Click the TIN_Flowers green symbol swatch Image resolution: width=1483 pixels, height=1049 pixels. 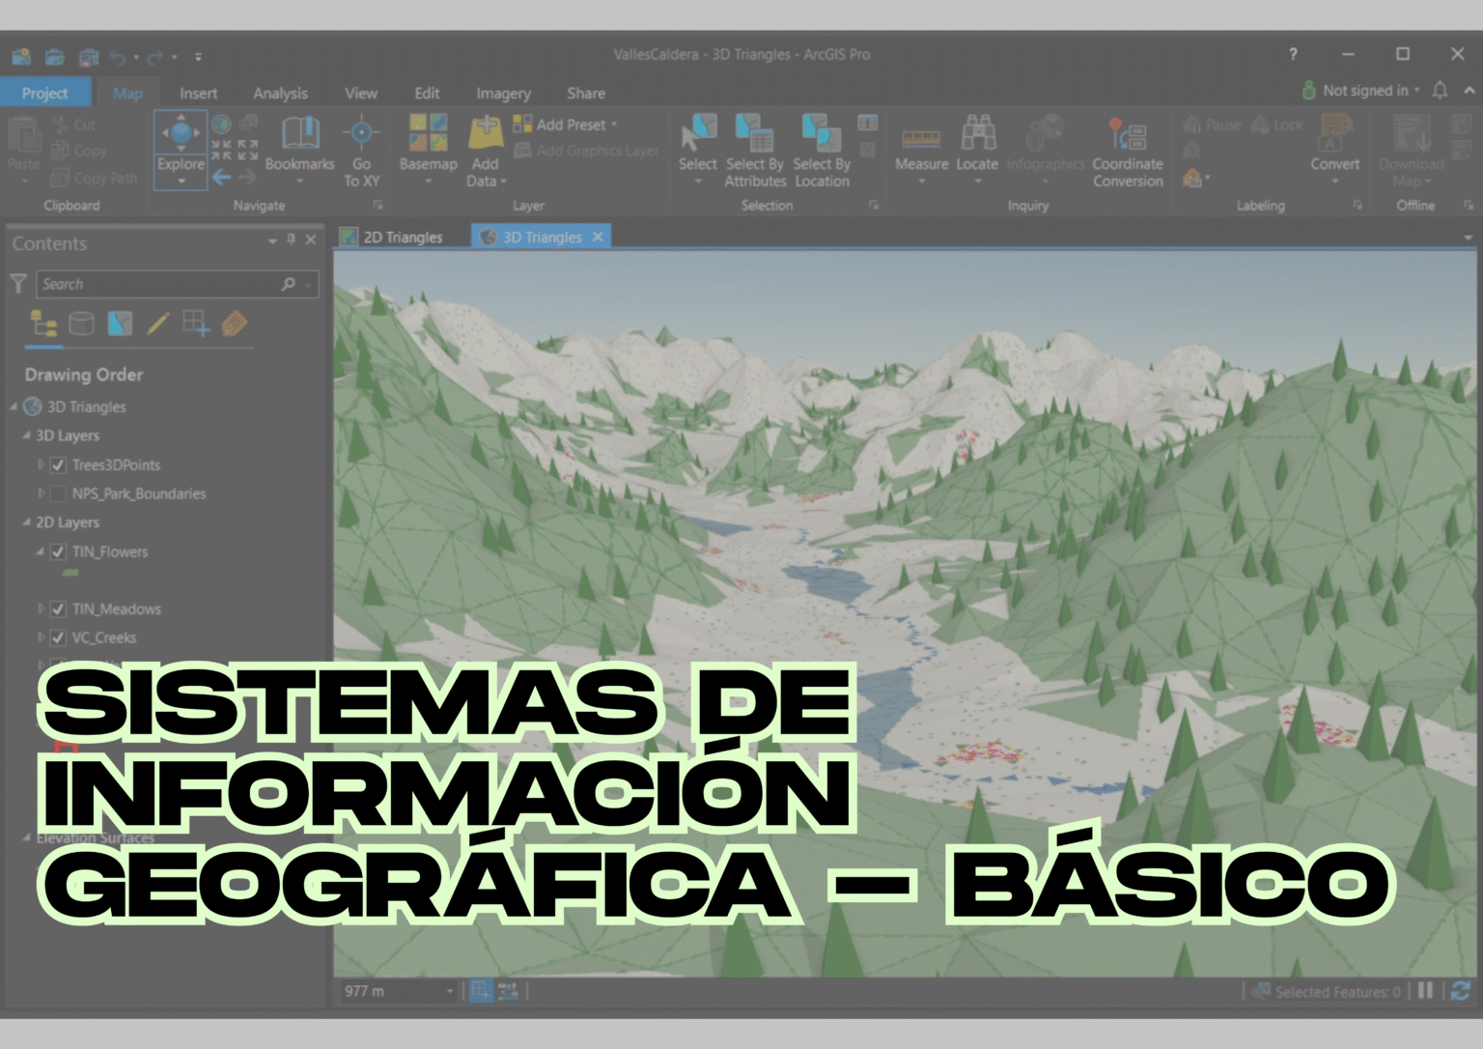(70, 574)
